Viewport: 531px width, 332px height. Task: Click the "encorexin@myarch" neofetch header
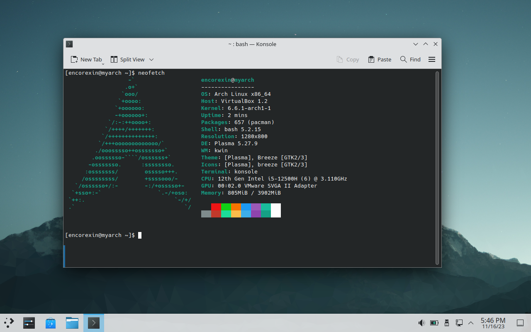click(x=228, y=80)
